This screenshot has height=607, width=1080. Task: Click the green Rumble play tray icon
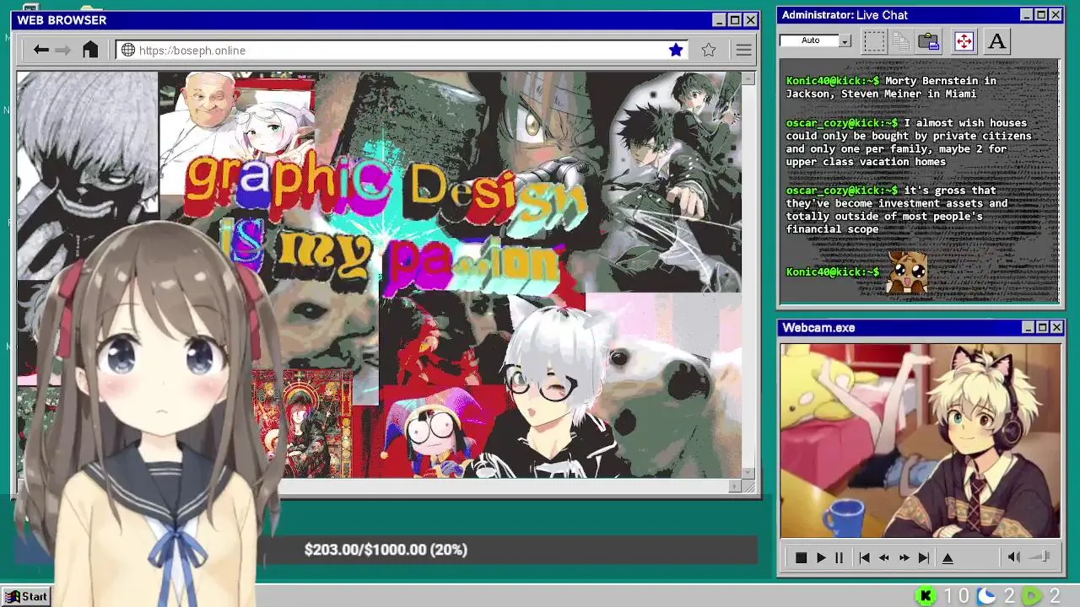(x=1032, y=597)
